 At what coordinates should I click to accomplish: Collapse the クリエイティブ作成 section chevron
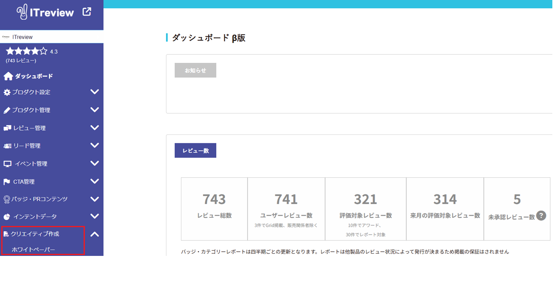click(94, 234)
